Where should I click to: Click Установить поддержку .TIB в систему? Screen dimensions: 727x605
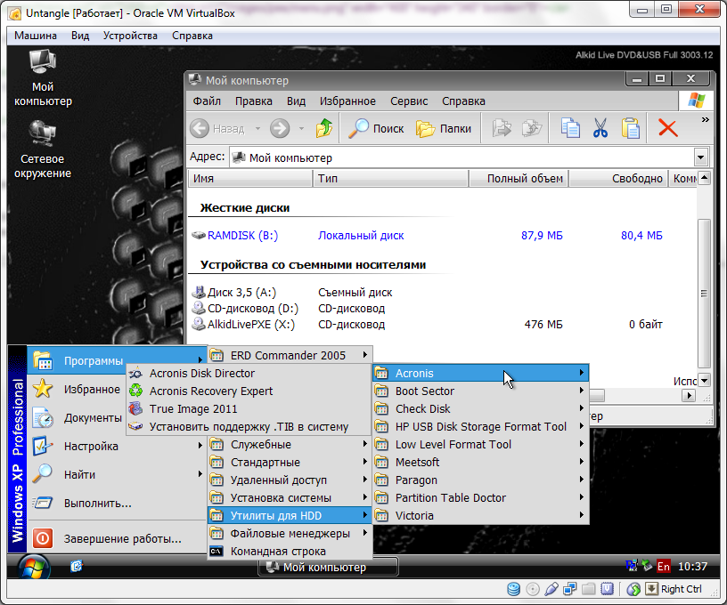coord(249,427)
